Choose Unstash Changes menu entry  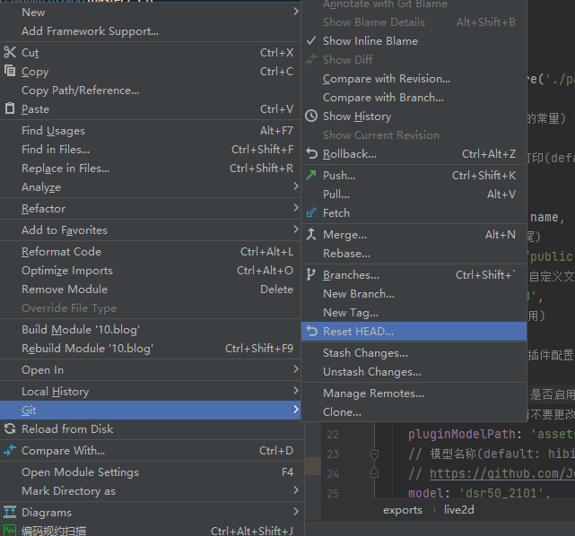pos(414,372)
